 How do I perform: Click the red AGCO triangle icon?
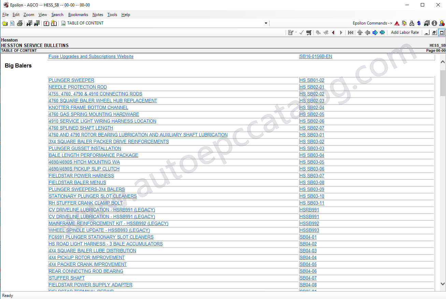click(x=397, y=23)
